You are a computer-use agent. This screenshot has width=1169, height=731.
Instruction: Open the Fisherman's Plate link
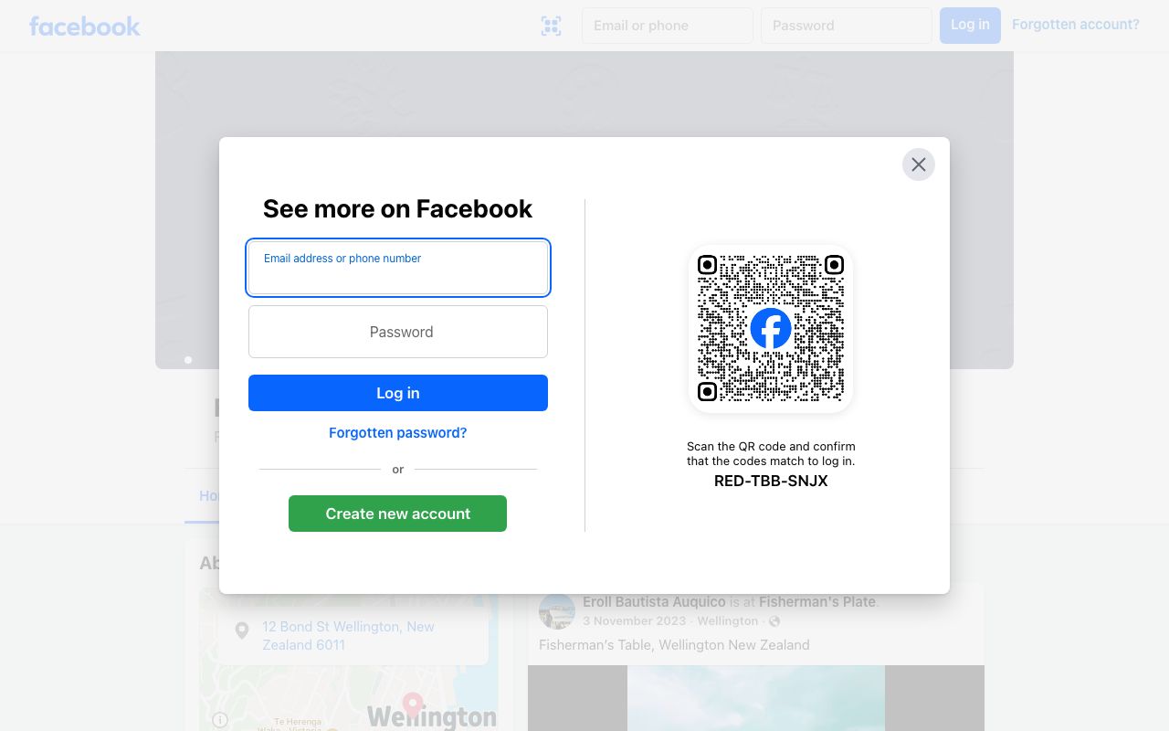[817, 602]
